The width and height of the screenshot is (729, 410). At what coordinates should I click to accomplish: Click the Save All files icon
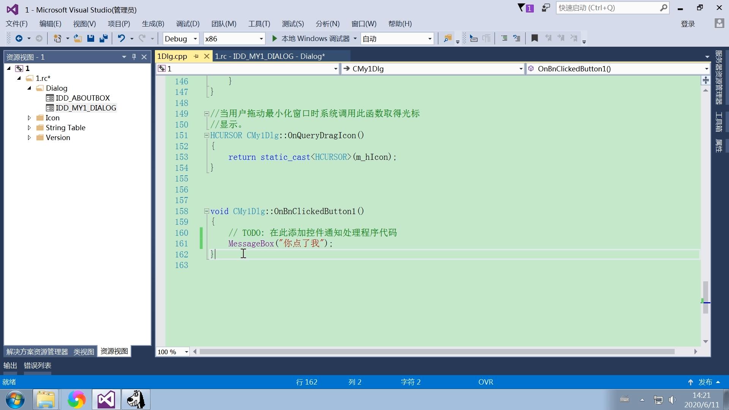coord(104,39)
